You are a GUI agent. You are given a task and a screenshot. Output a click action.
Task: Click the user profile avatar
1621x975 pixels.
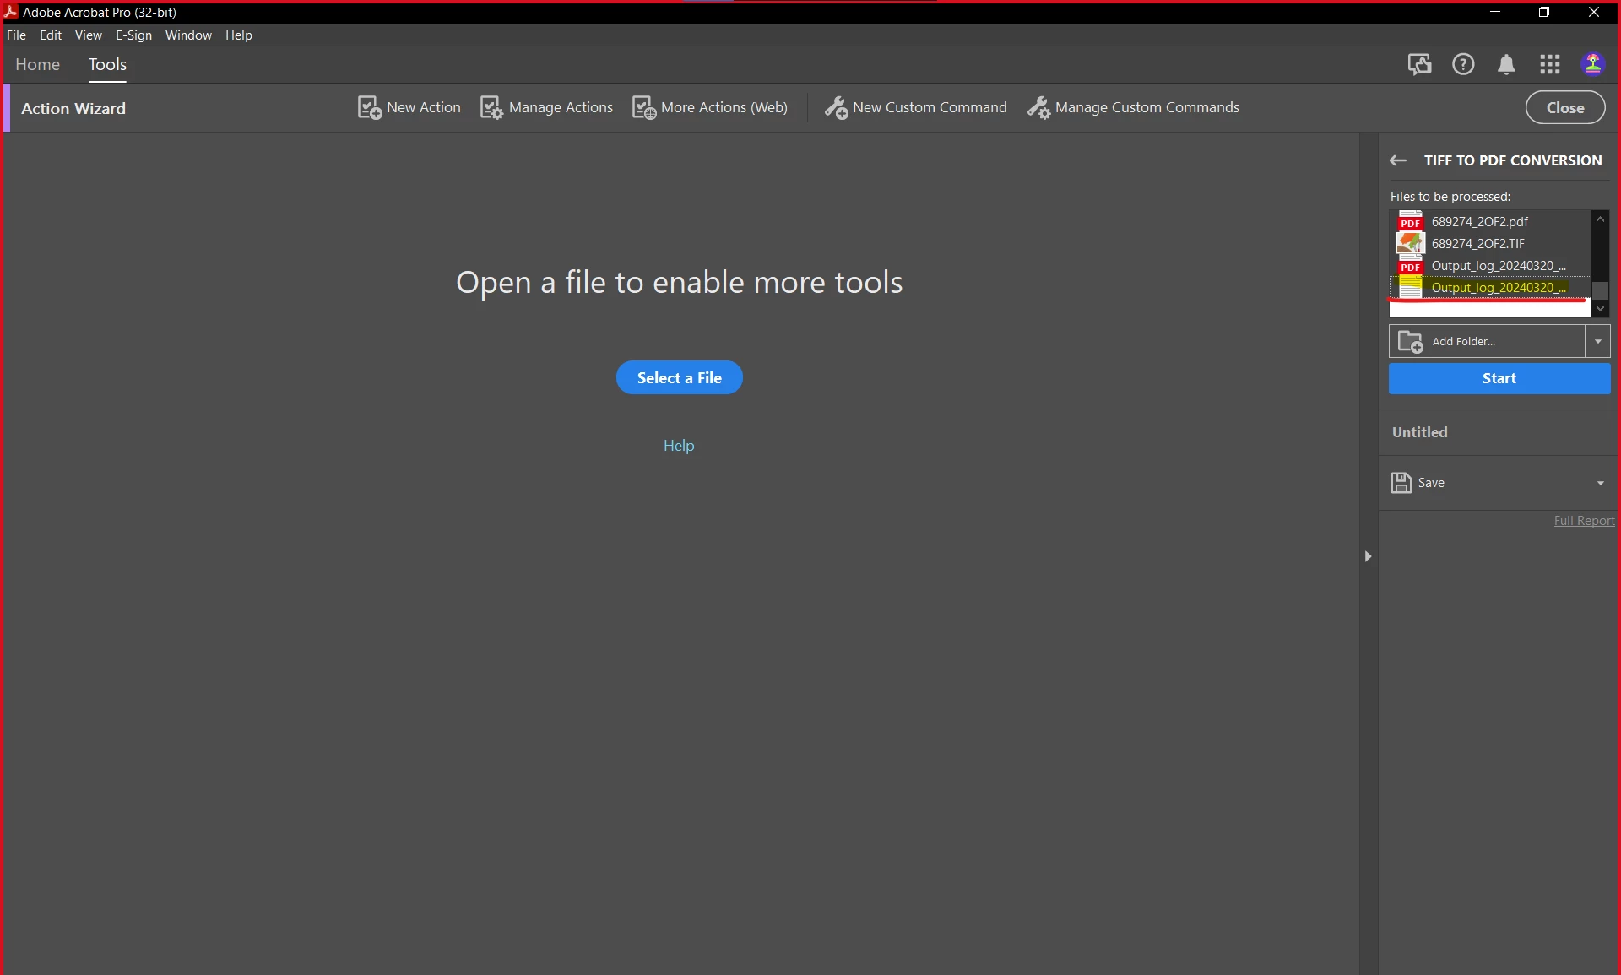(1592, 64)
